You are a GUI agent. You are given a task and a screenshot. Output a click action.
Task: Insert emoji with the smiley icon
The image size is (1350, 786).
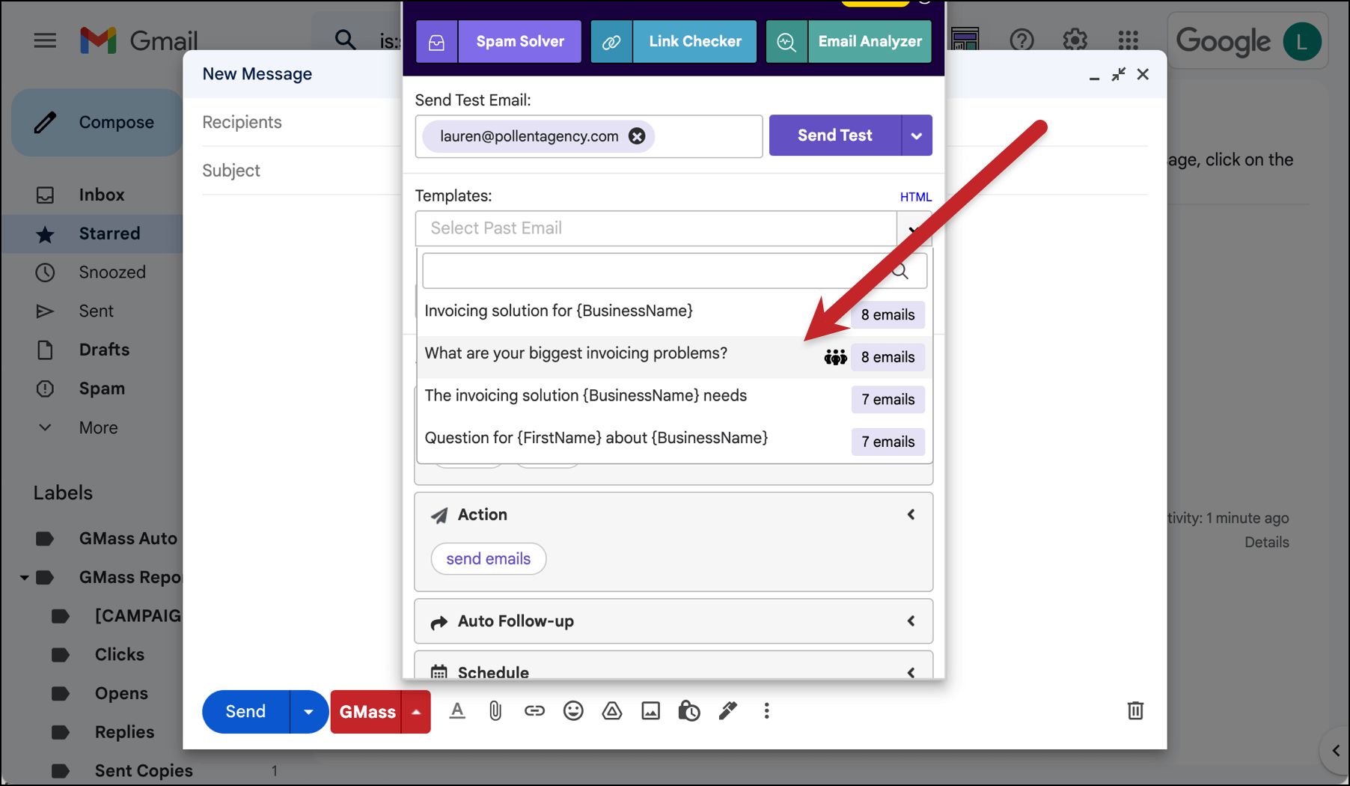click(573, 711)
